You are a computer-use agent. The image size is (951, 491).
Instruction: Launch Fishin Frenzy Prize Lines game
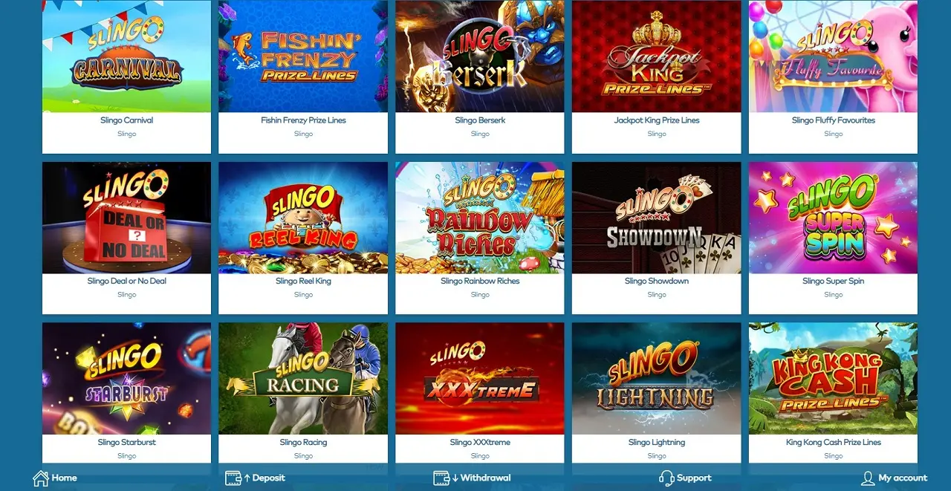pos(303,56)
